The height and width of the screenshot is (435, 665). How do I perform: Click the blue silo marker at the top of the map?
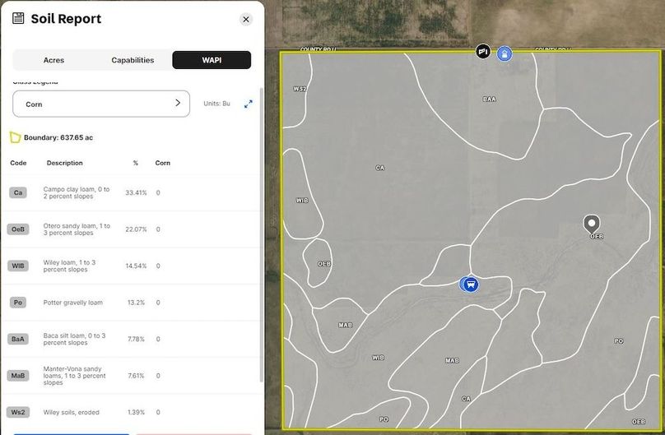tap(505, 53)
